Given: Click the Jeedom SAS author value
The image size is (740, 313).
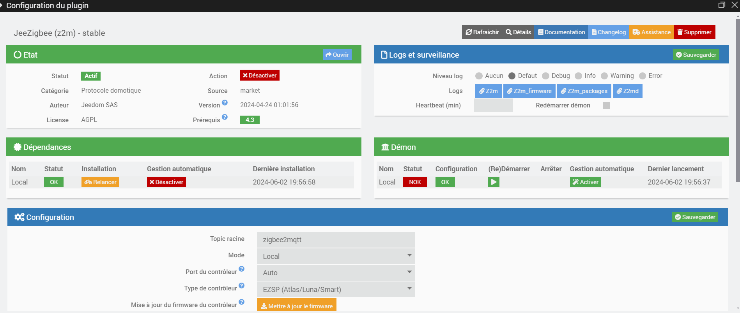Looking at the screenshot, I should pos(99,105).
